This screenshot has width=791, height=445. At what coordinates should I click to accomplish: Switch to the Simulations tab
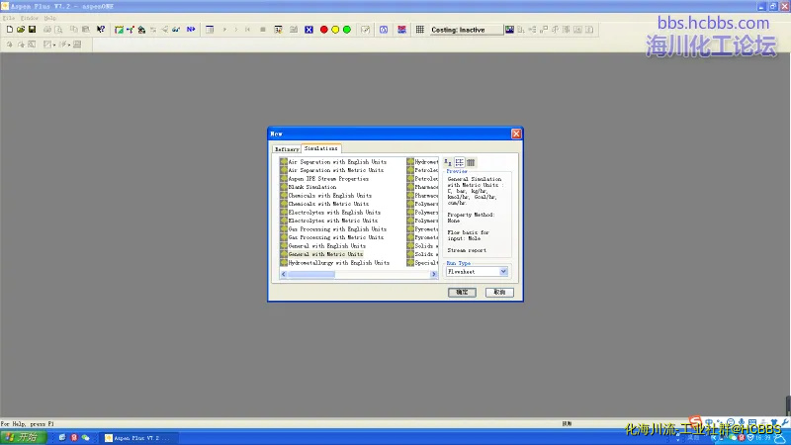pos(321,148)
